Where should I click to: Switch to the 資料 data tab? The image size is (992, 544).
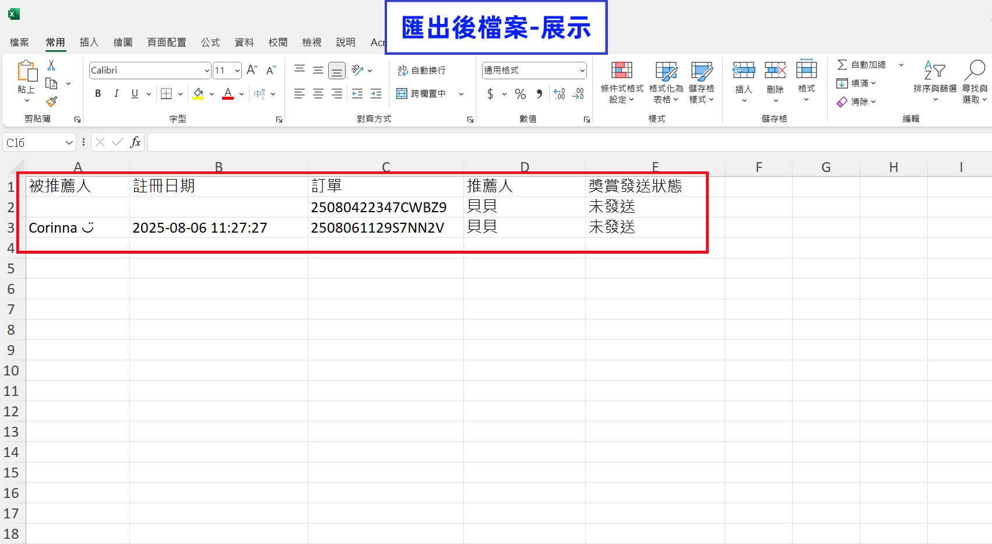[x=244, y=42]
